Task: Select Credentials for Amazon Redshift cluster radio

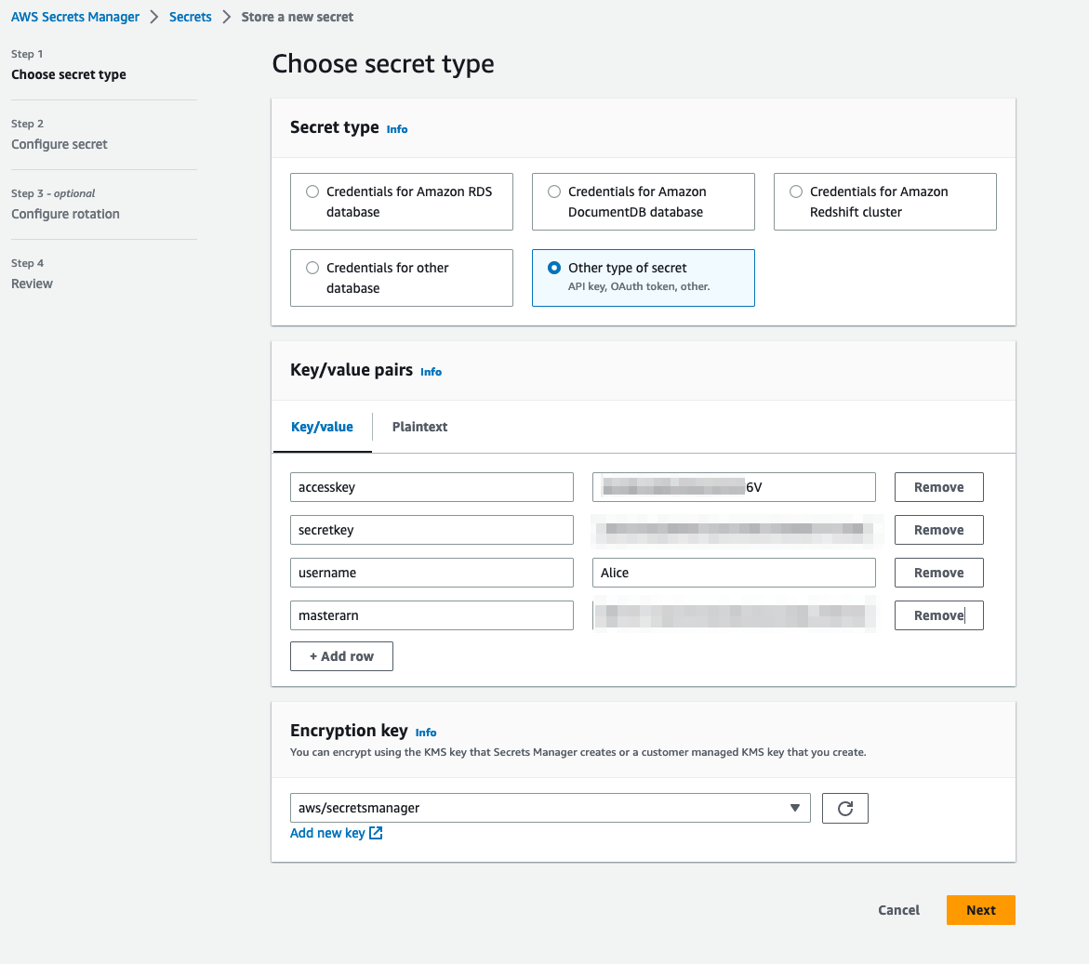Action: pos(796,191)
